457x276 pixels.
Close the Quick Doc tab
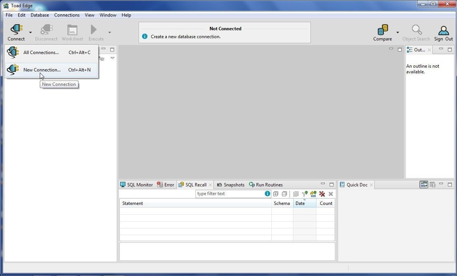[x=371, y=185]
